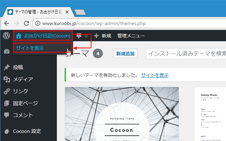Open the 新規 admin bar menu
Image resolution: width=226 pixels, height=141 pixels.
pos(106,36)
